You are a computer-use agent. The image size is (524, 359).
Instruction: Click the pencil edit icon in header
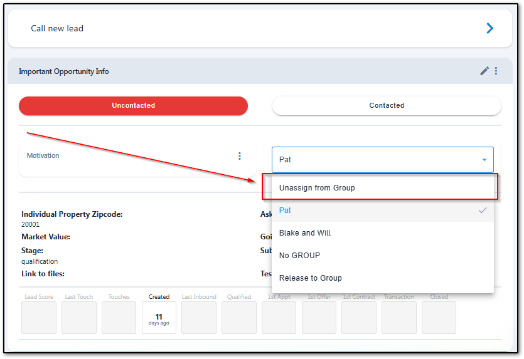click(484, 71)
